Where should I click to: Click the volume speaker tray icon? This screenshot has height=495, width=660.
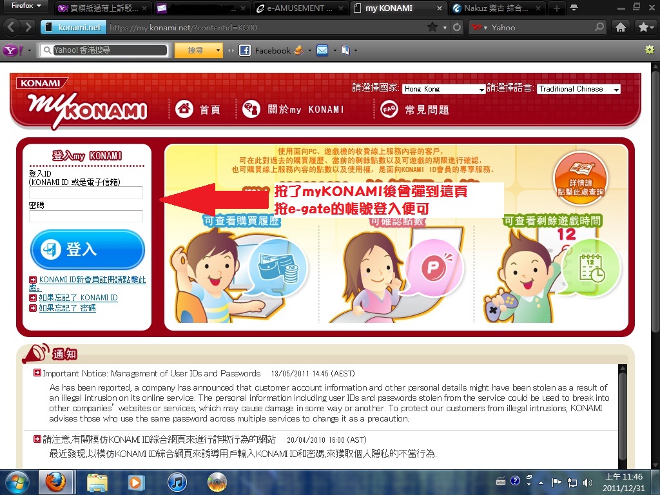[x=588, y=482]
